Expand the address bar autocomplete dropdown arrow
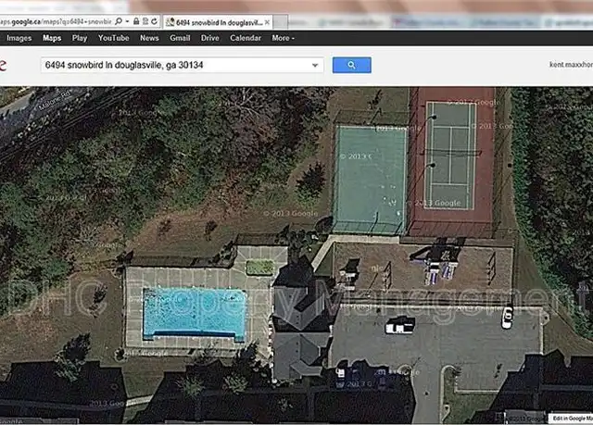The width and height of the screenshot is (593, 425). tap(128, 21)
